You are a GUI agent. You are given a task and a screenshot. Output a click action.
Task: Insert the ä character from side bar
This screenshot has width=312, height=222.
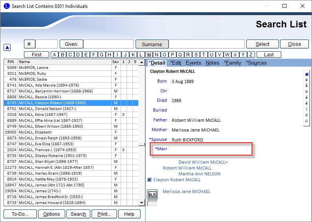point(306,80)
